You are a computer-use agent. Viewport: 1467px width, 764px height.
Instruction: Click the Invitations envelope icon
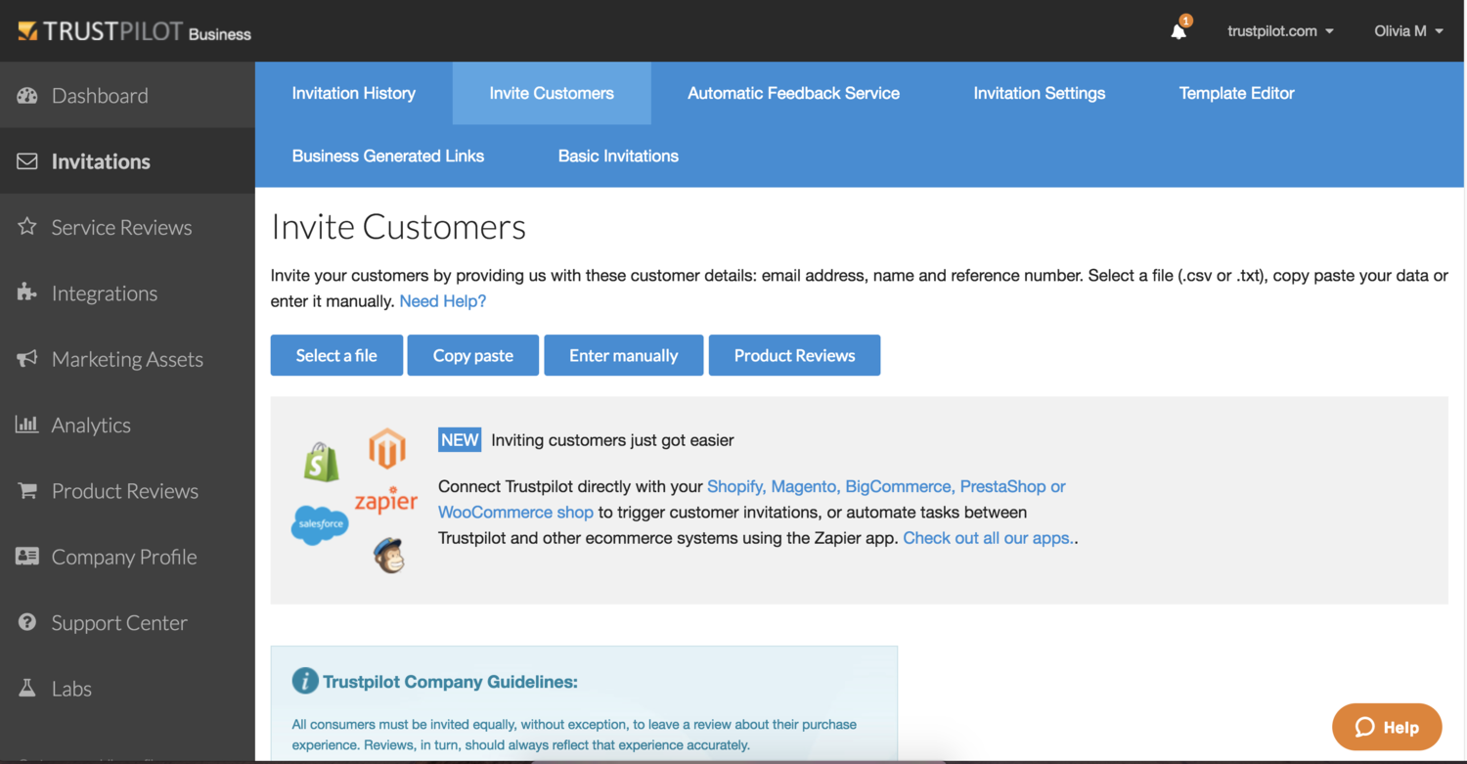[27, 160]
